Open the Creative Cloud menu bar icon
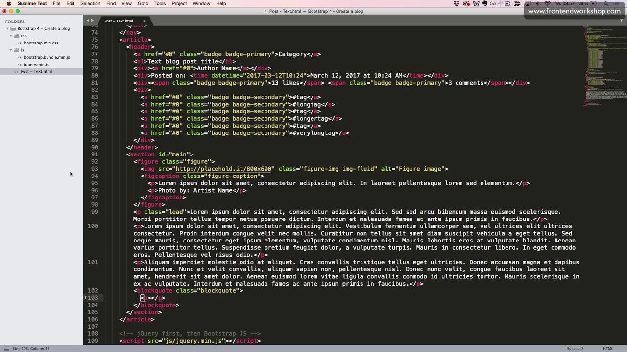Viewport: 627px width, 352px height. point(467,3)
